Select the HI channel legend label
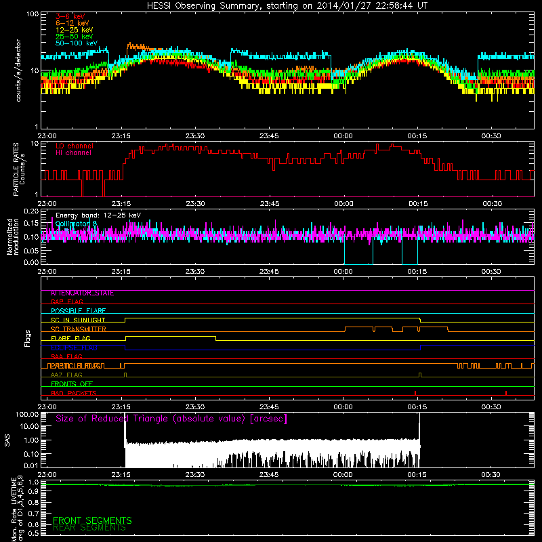Viewport: 542px width, 542px height. click(x=73, y=153)
